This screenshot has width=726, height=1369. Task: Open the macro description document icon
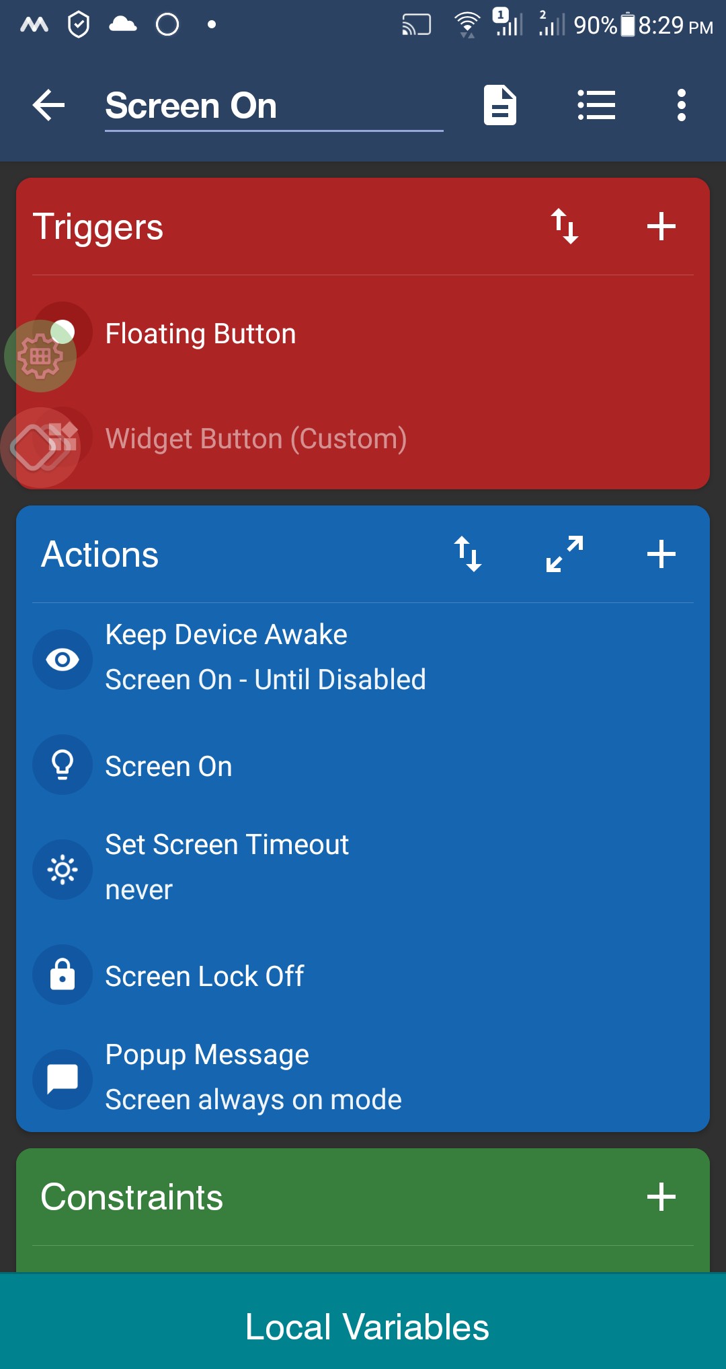click(x=499, y=105)
